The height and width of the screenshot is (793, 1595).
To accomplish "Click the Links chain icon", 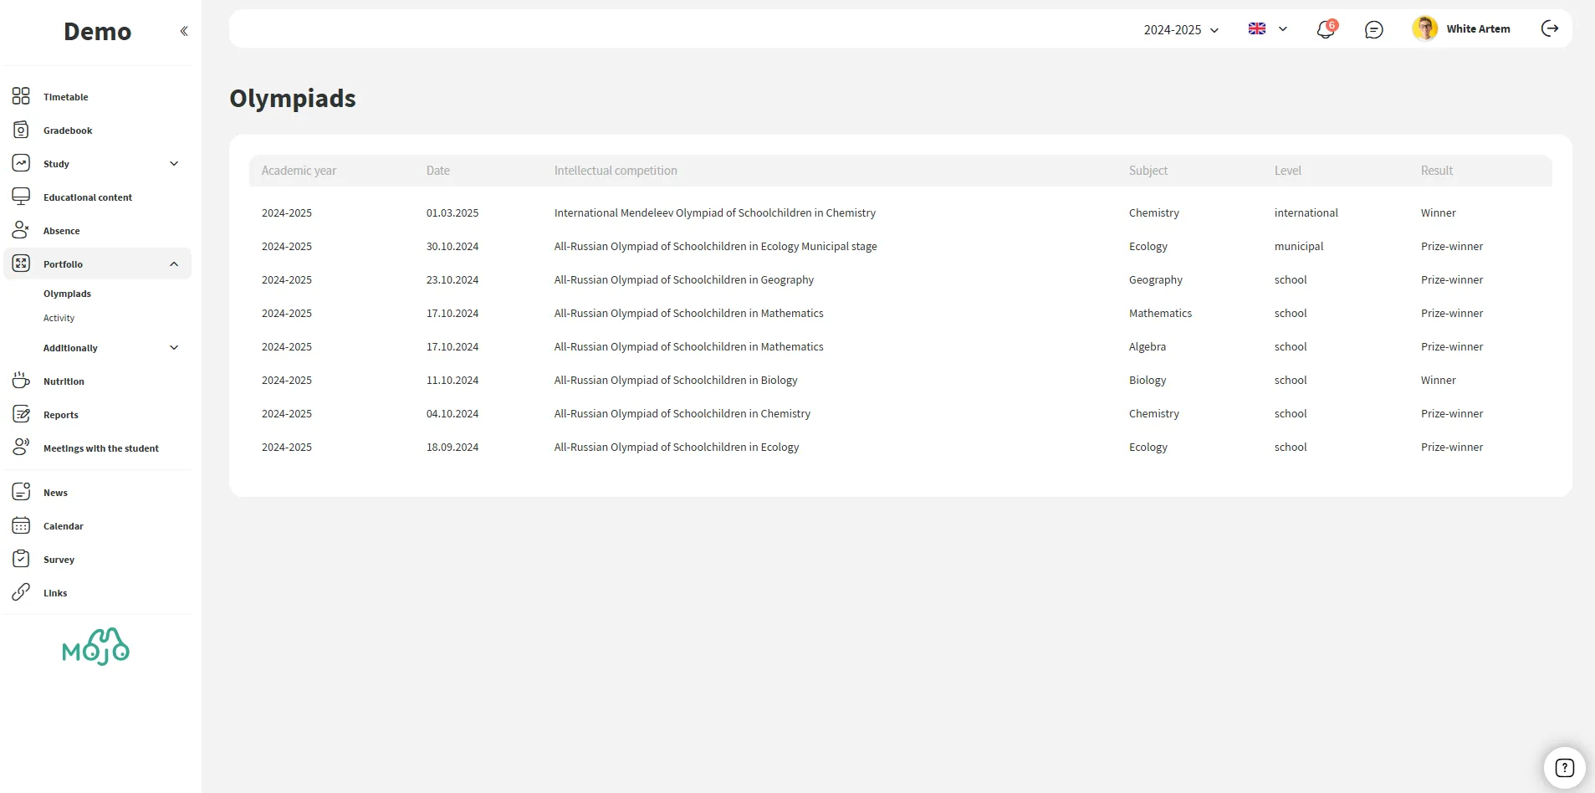I will (x=21, y=592).
